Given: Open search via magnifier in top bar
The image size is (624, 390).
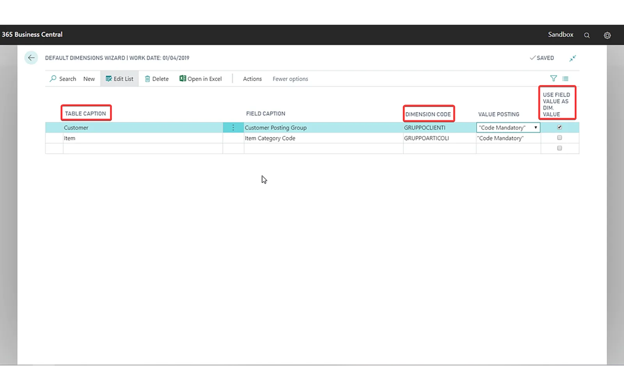Looking at the screenshot, I should (x=587, y=35).
